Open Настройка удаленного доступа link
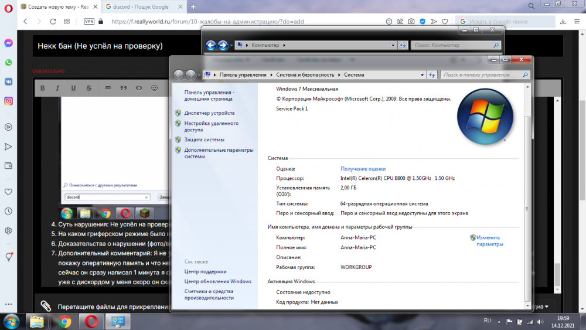The width and height of the screenshot is (586, 330). point(211,127)
